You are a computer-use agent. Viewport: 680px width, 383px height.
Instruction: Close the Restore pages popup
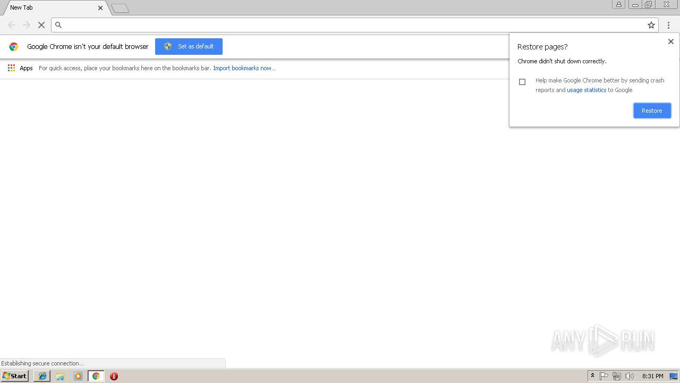point(670,41)
